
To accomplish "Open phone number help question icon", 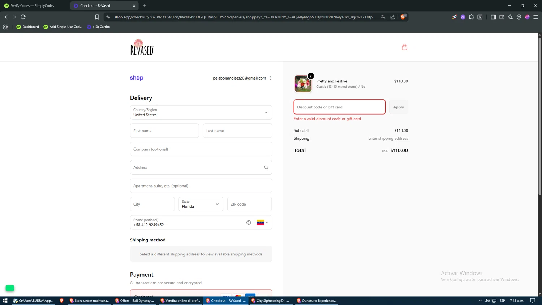I will [x=249, y=223].
